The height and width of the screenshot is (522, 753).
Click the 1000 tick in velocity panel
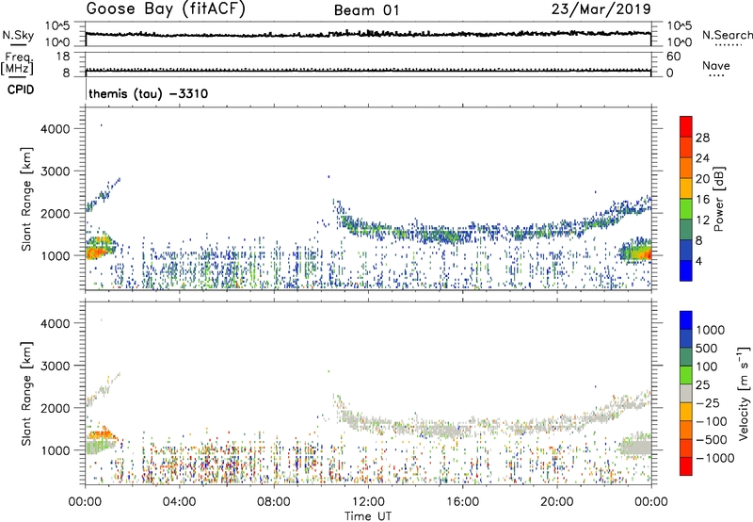(x=56, y=450)
